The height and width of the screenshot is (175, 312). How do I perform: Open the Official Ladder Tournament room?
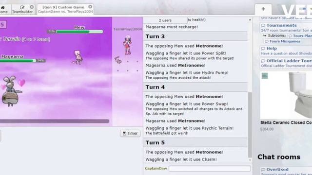click(x=289, y=61)
